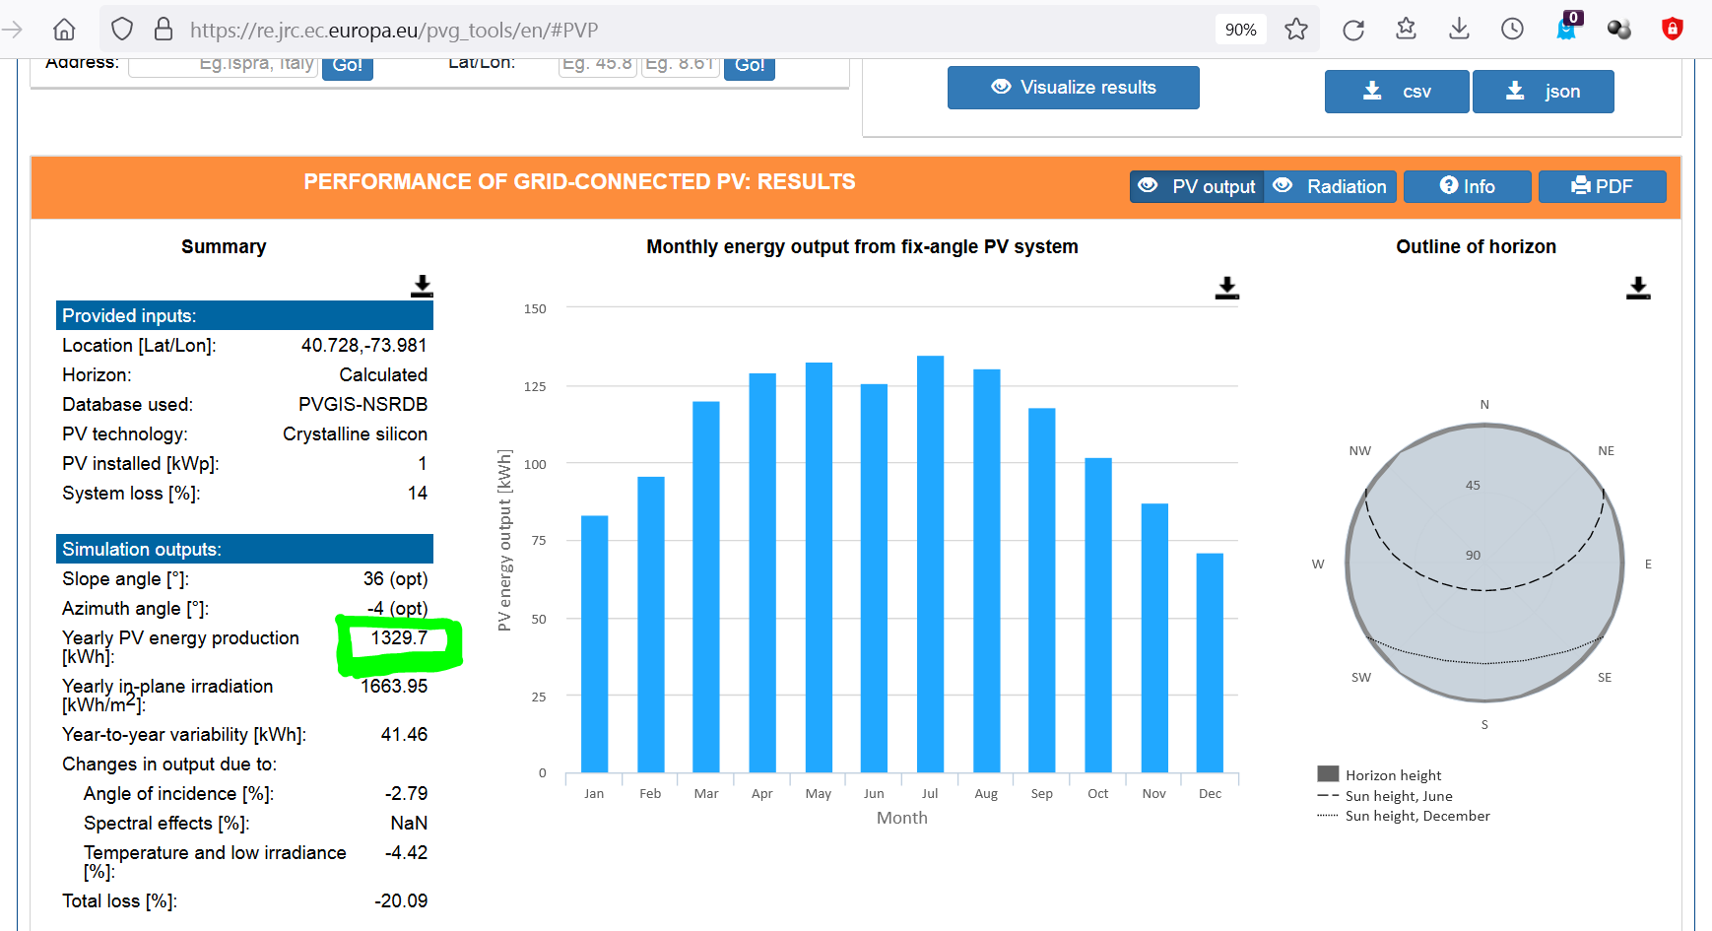Open the Info tab

coord(1467,186)
